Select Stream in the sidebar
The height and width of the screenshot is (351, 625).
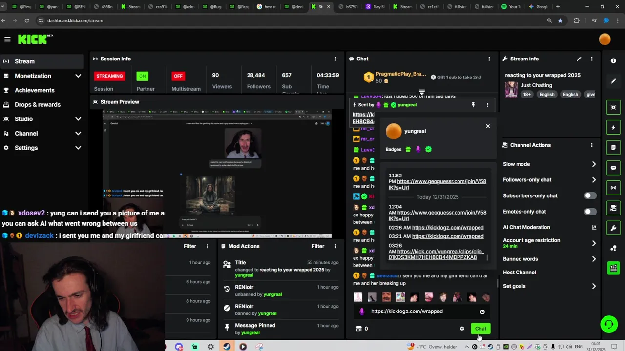42,61
